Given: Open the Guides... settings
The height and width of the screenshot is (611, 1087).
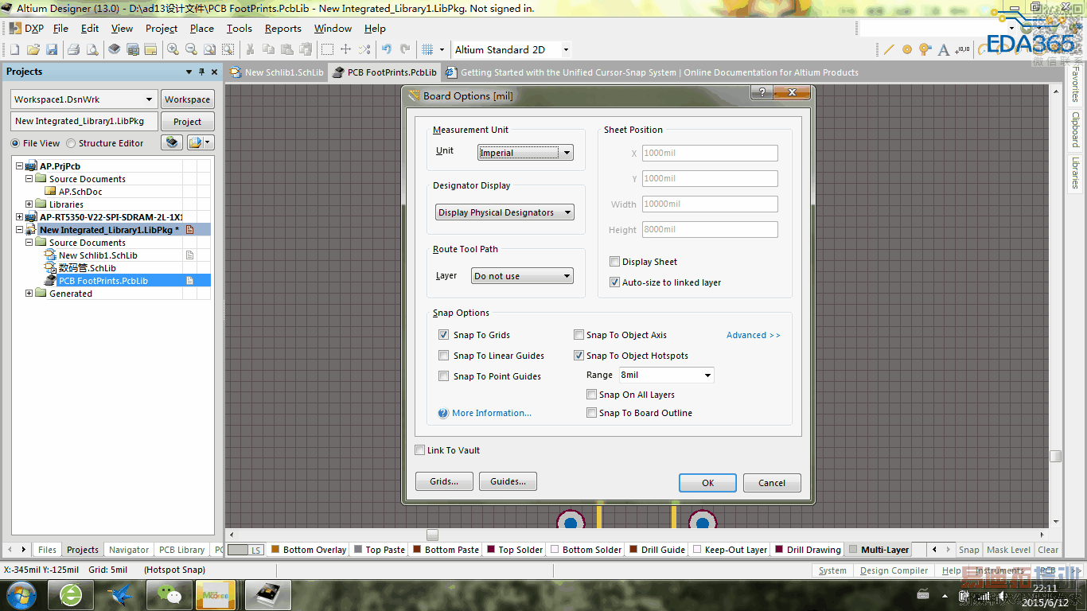Looking at the screenshot, I should point(508,481).
